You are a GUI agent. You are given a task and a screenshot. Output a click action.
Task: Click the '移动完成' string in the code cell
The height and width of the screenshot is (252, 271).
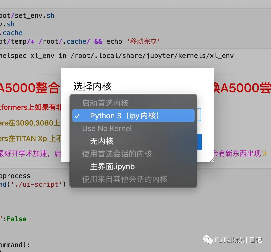click(143, 41)
